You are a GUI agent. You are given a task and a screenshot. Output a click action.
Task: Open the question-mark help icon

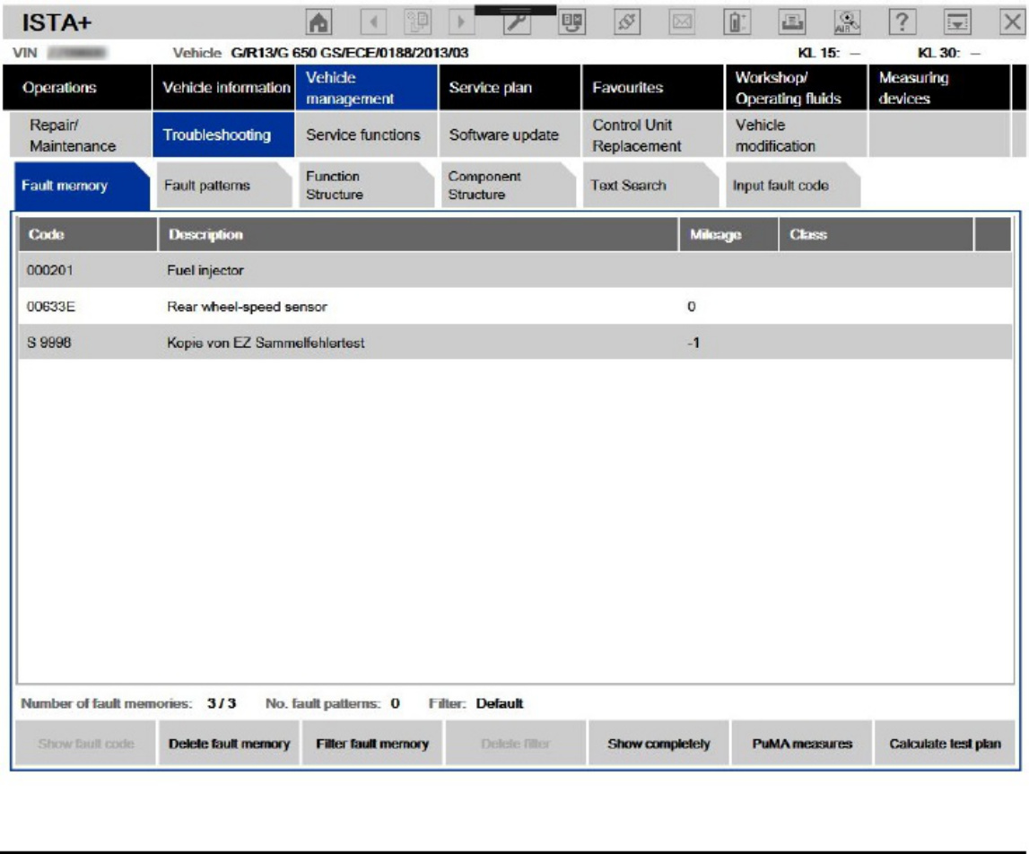pyautogui.click(x=903, y=22)
